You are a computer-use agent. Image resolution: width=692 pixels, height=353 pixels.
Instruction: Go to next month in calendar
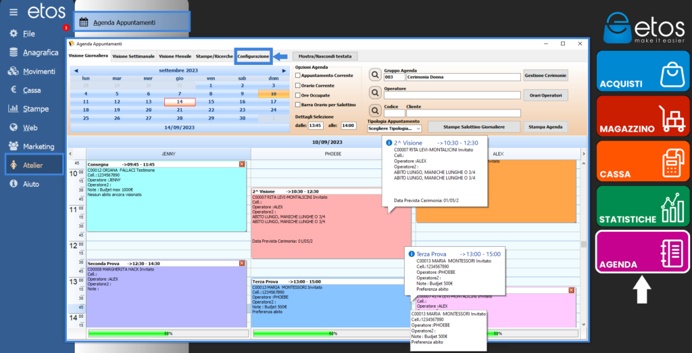(x=284, y=71)
